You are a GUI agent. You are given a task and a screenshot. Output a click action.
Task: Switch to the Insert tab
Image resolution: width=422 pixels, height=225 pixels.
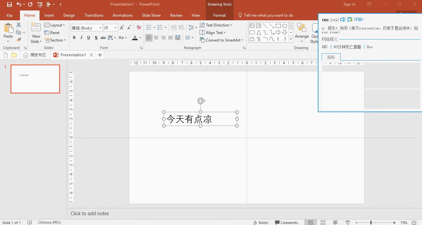point(49,15)
